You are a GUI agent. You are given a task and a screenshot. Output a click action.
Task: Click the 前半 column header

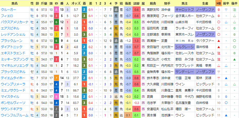pos(226,3)
